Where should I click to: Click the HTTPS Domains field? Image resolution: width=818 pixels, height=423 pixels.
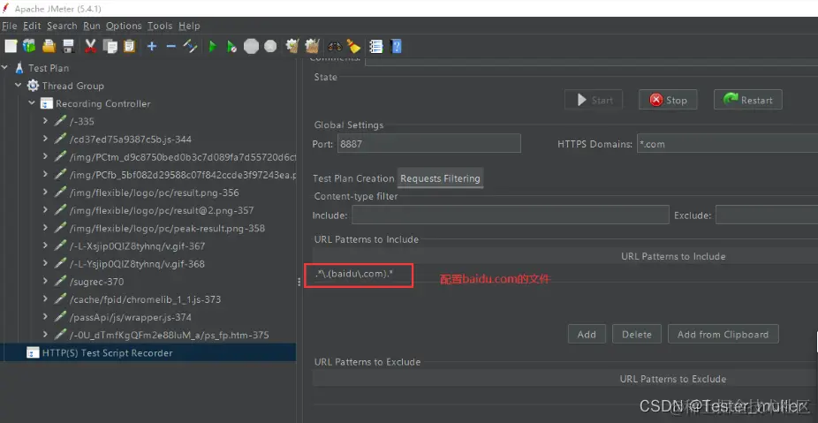click(x=727, y=143)
